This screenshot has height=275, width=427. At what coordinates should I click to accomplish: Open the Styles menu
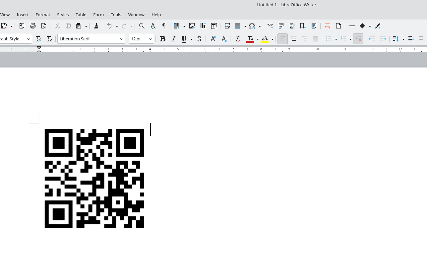tap(63, 15)
